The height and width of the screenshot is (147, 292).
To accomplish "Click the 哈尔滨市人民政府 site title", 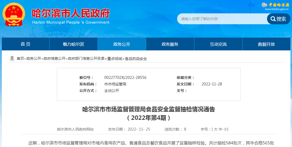I will [70, 14].
